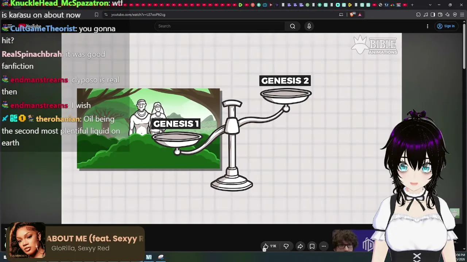The width and height of the screenshot is (467, 262).
Task: Select the youtube.com URL in address bar
Action: [x=138, y=15]
